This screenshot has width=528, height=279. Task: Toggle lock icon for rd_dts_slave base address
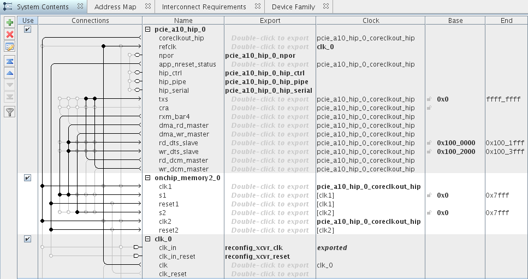(x=429, y=143)
